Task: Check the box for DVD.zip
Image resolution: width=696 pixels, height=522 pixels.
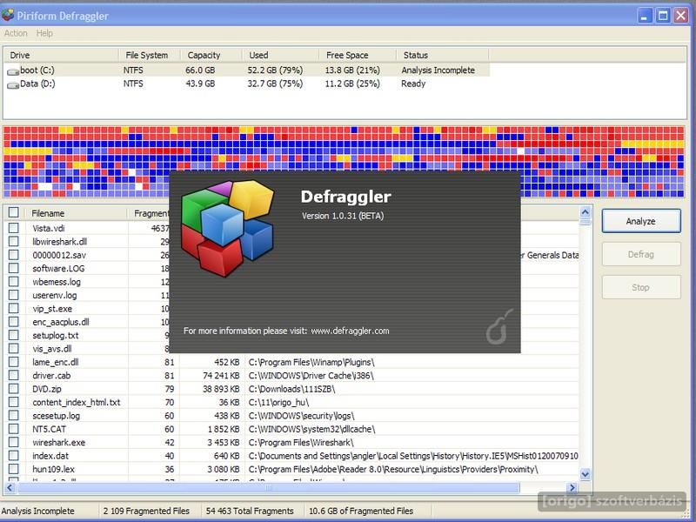Action: tap(14, 388)
